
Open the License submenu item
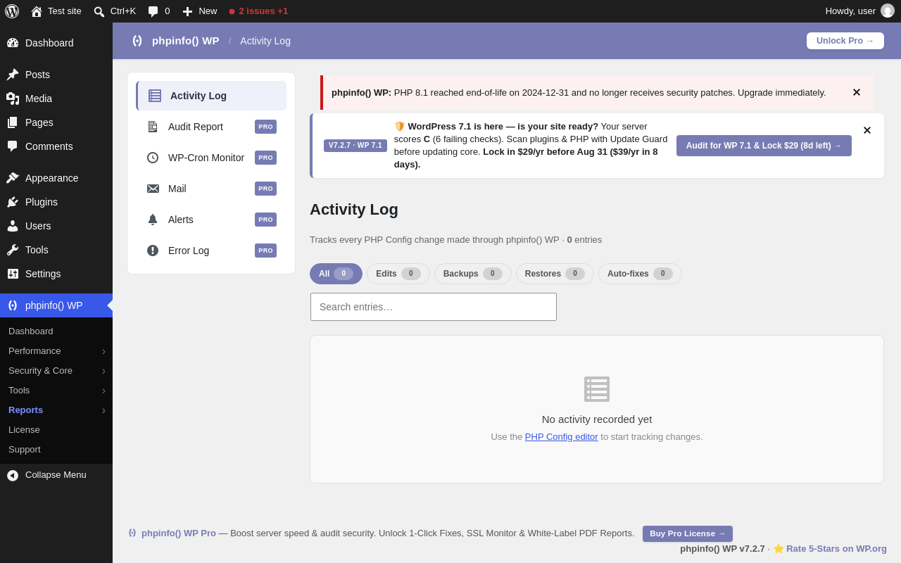tap(24, 430)
